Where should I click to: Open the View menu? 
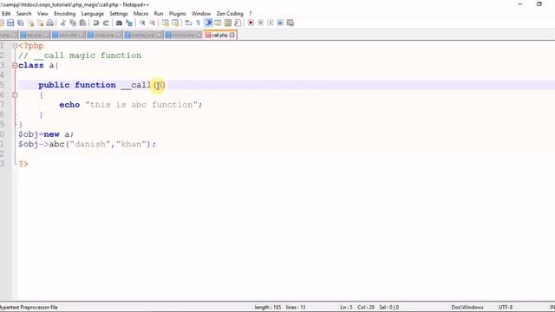click(42, 14)
